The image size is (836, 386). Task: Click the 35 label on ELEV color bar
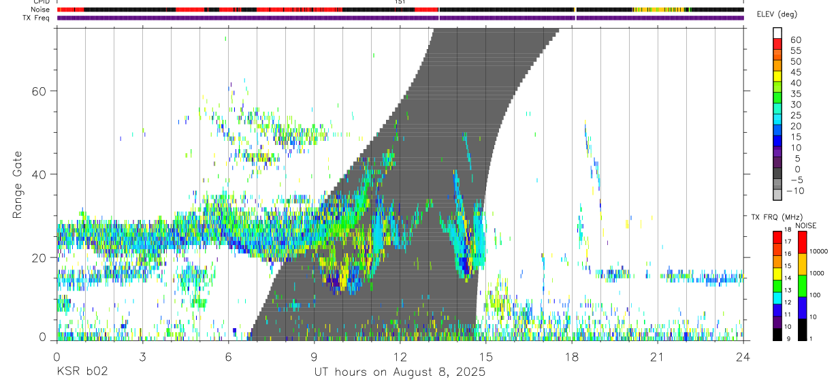(x=796, y=94)
